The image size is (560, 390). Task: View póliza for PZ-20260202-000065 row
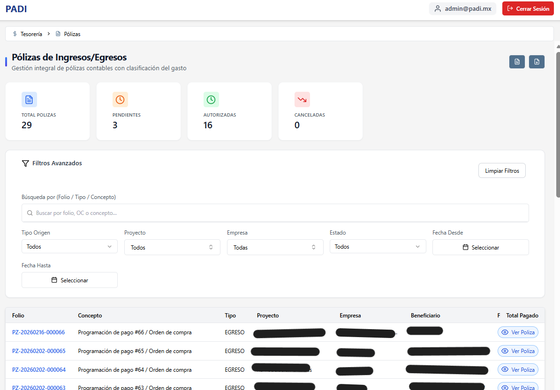pyautogui.click(x=518, y=351)
